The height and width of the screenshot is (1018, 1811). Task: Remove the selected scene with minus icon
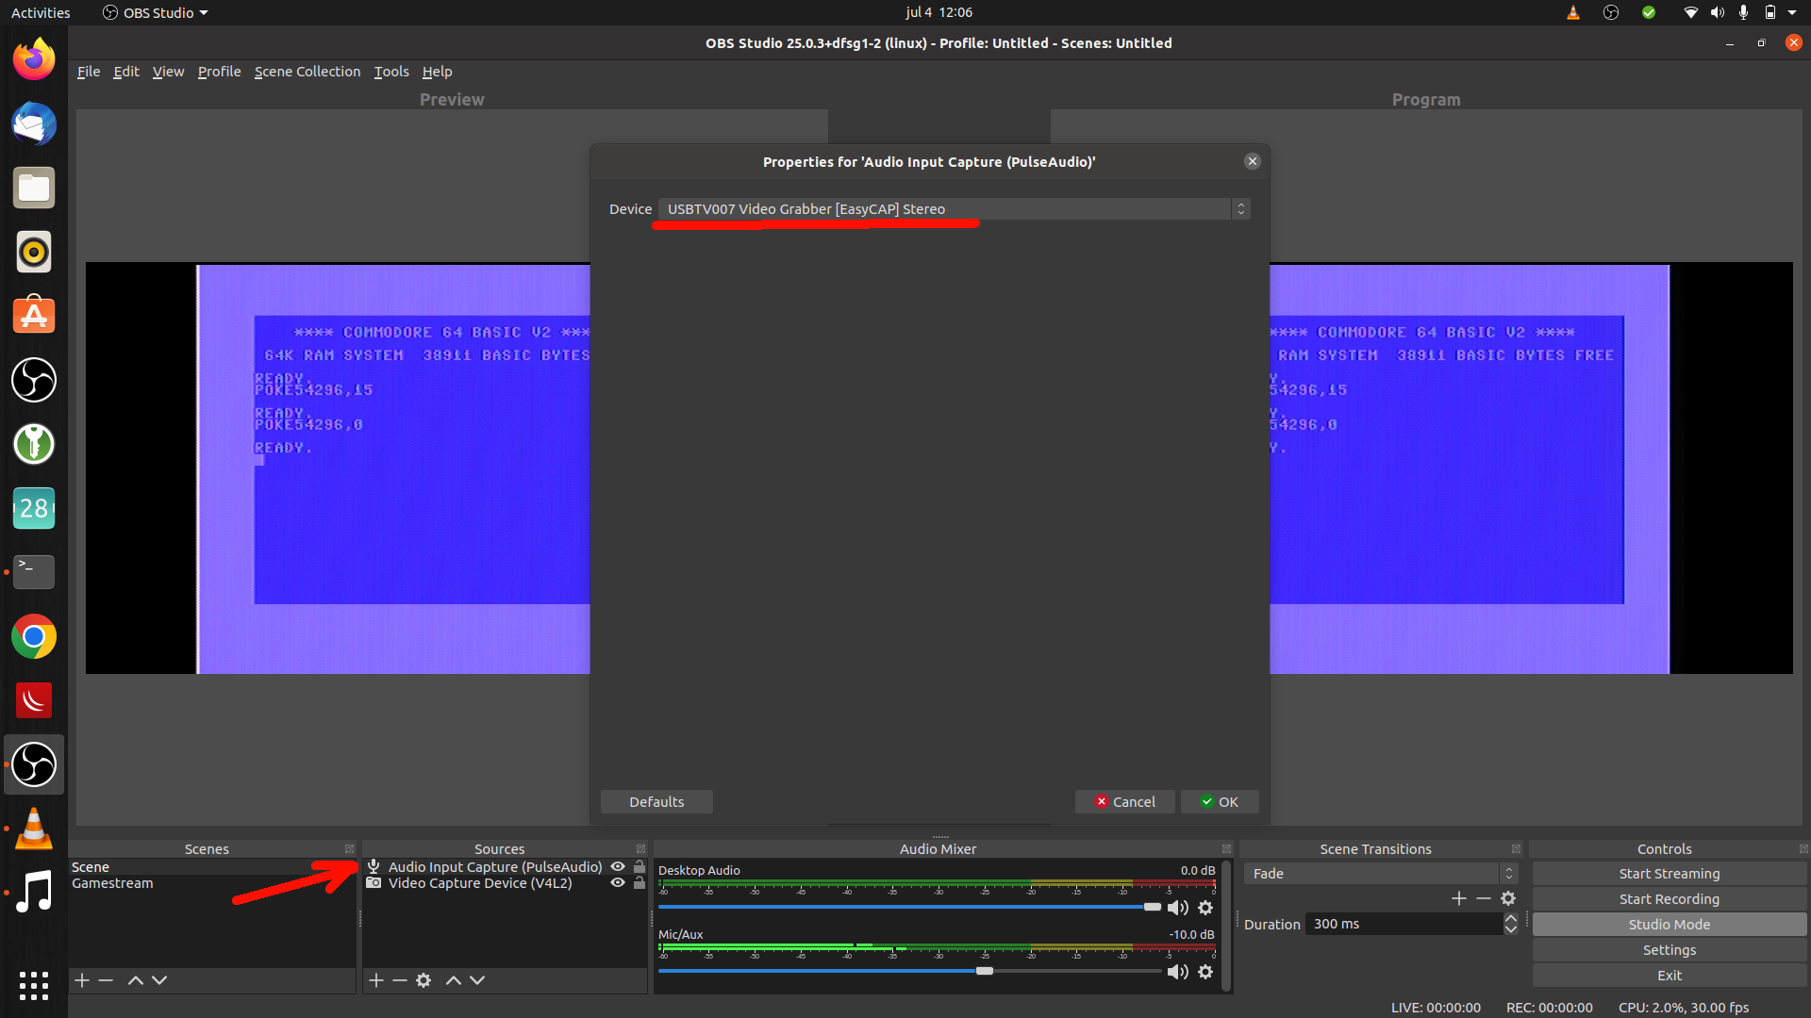pyautogui.click(x=106, y=980)
